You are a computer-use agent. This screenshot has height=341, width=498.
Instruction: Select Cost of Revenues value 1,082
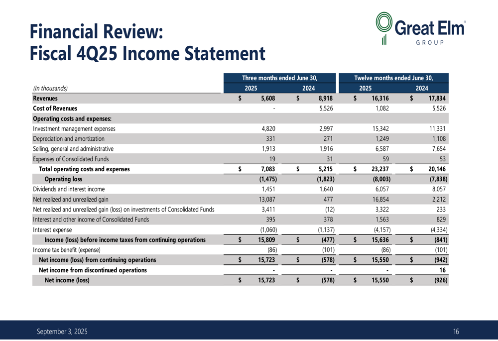[382, 108]
